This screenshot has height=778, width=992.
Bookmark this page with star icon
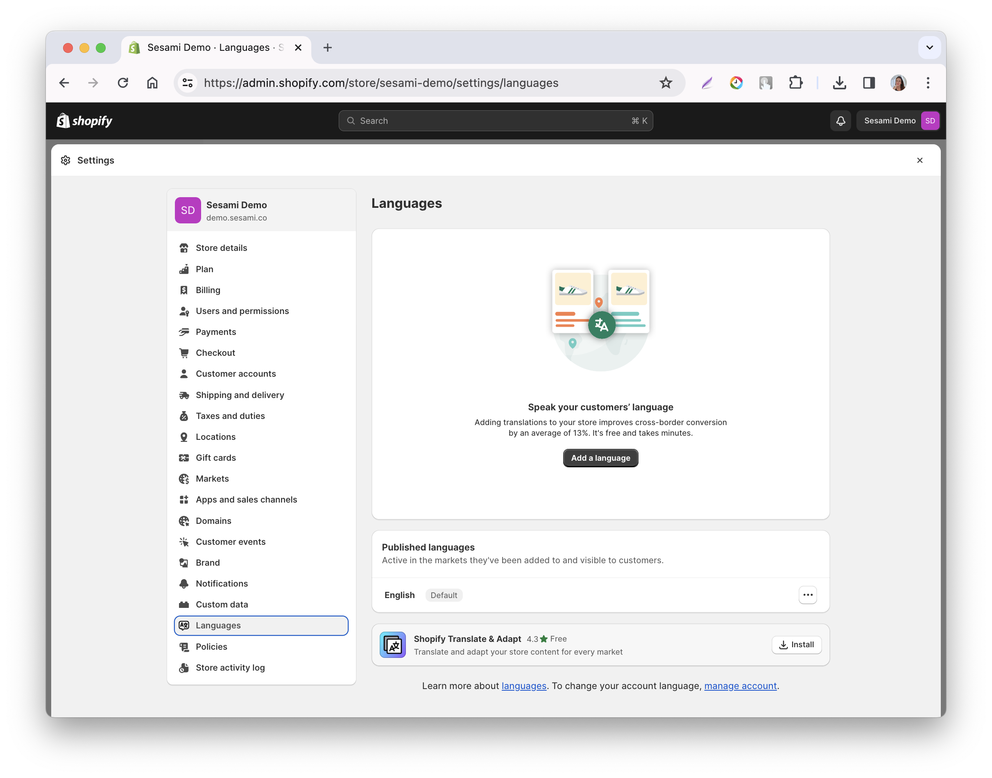coord(665,83)
